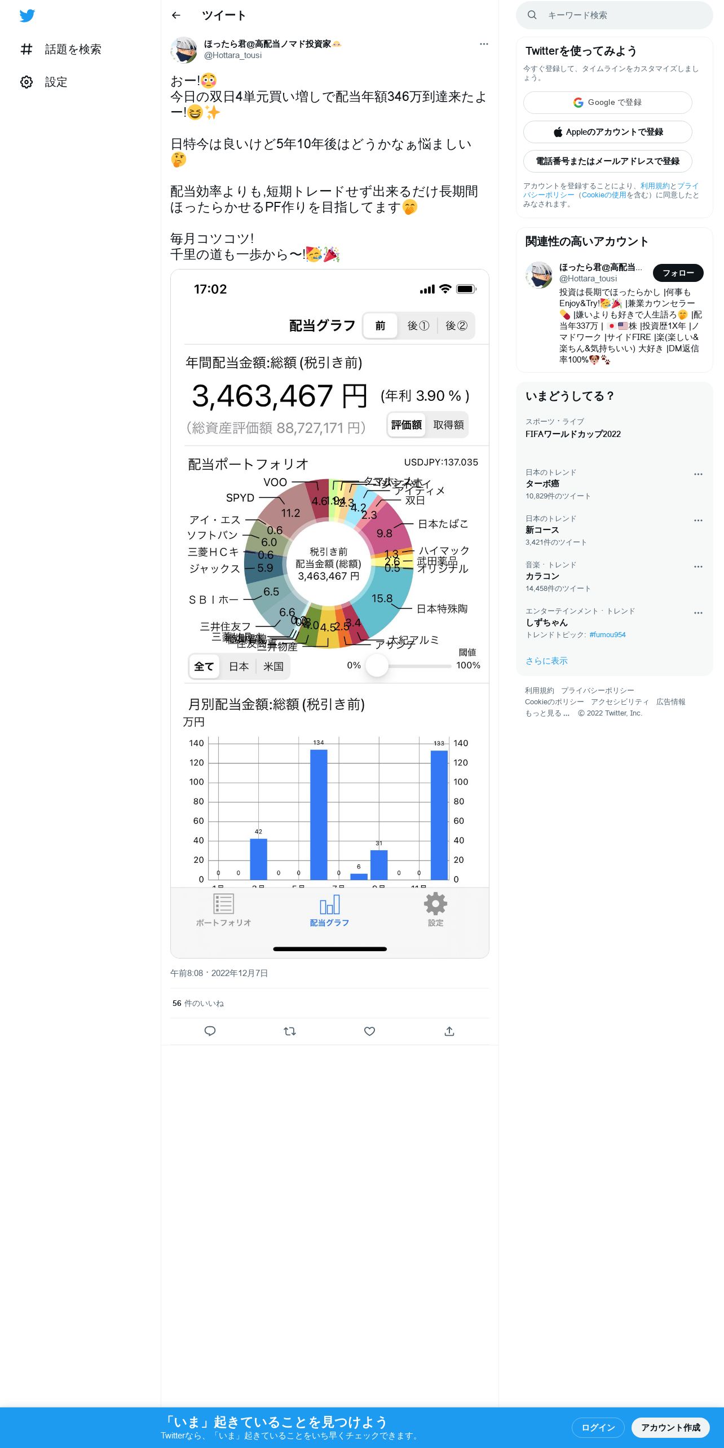Screen dimensions: 724x1448
Task: Choose 電話番号またはメールアドレスで登録
Action: click(x=607, y=161)
